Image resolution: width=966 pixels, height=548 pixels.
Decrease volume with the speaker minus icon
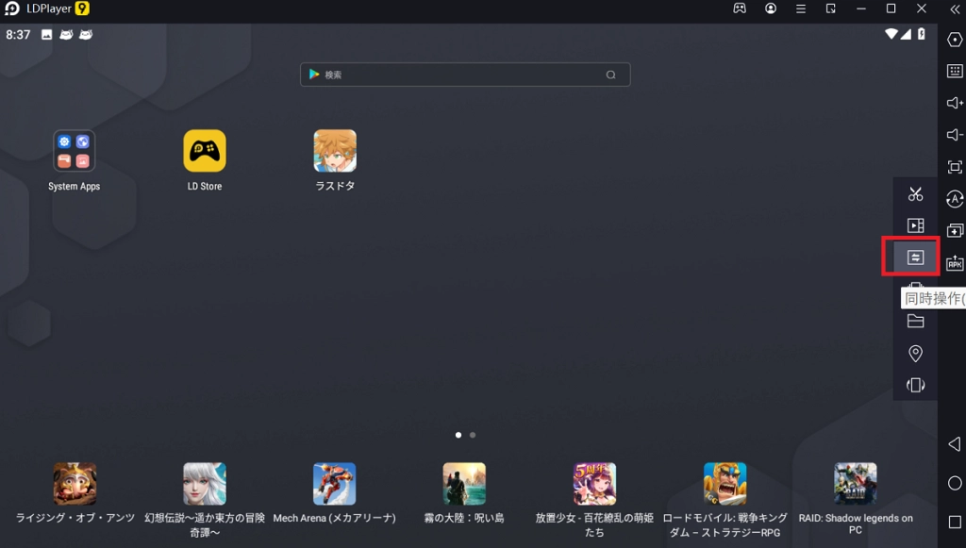click(955, 135)
